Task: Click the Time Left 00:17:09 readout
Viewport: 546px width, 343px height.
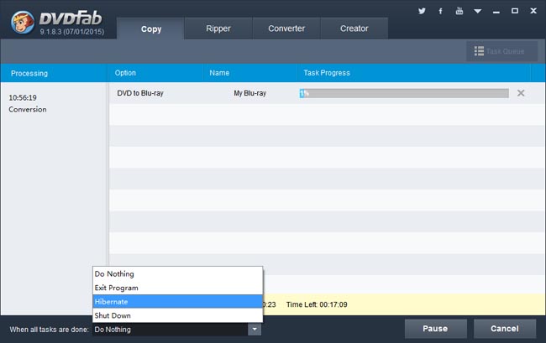Action: (x=317, y=304)
